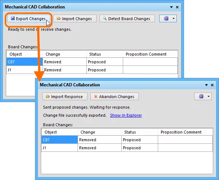Click C87 proposition comment cell back panel

pos(150,62)
